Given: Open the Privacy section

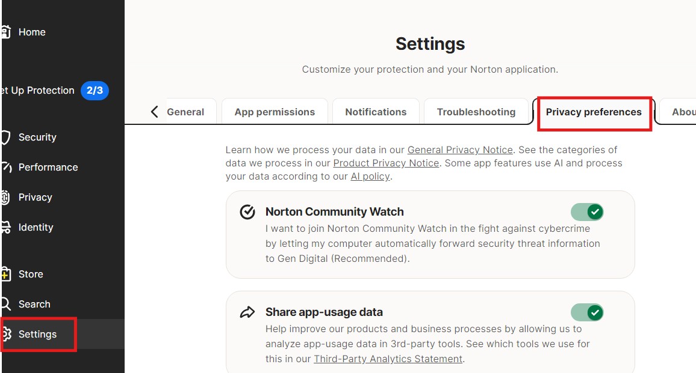Looking at the screenshot, I should coord(35,198).
